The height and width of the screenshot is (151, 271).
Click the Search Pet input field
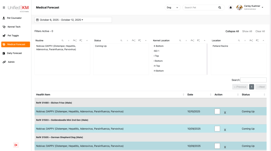tap(201, 8)
